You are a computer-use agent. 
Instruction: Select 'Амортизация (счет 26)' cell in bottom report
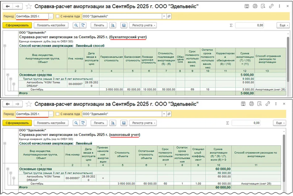tap(256, 183)
